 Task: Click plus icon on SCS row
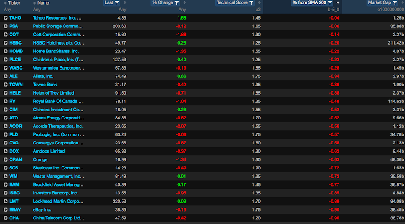[5, 168]
